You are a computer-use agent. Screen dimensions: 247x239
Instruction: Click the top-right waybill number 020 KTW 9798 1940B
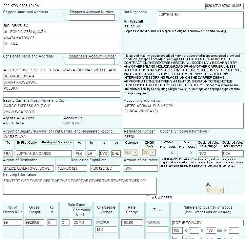pyautogui.click(x=225, y=6)
